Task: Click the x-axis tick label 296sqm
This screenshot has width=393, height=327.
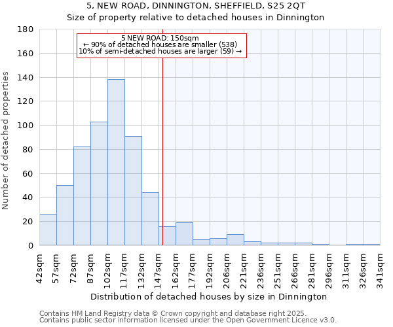Action: pyautogui.click(x=329, y=271)
